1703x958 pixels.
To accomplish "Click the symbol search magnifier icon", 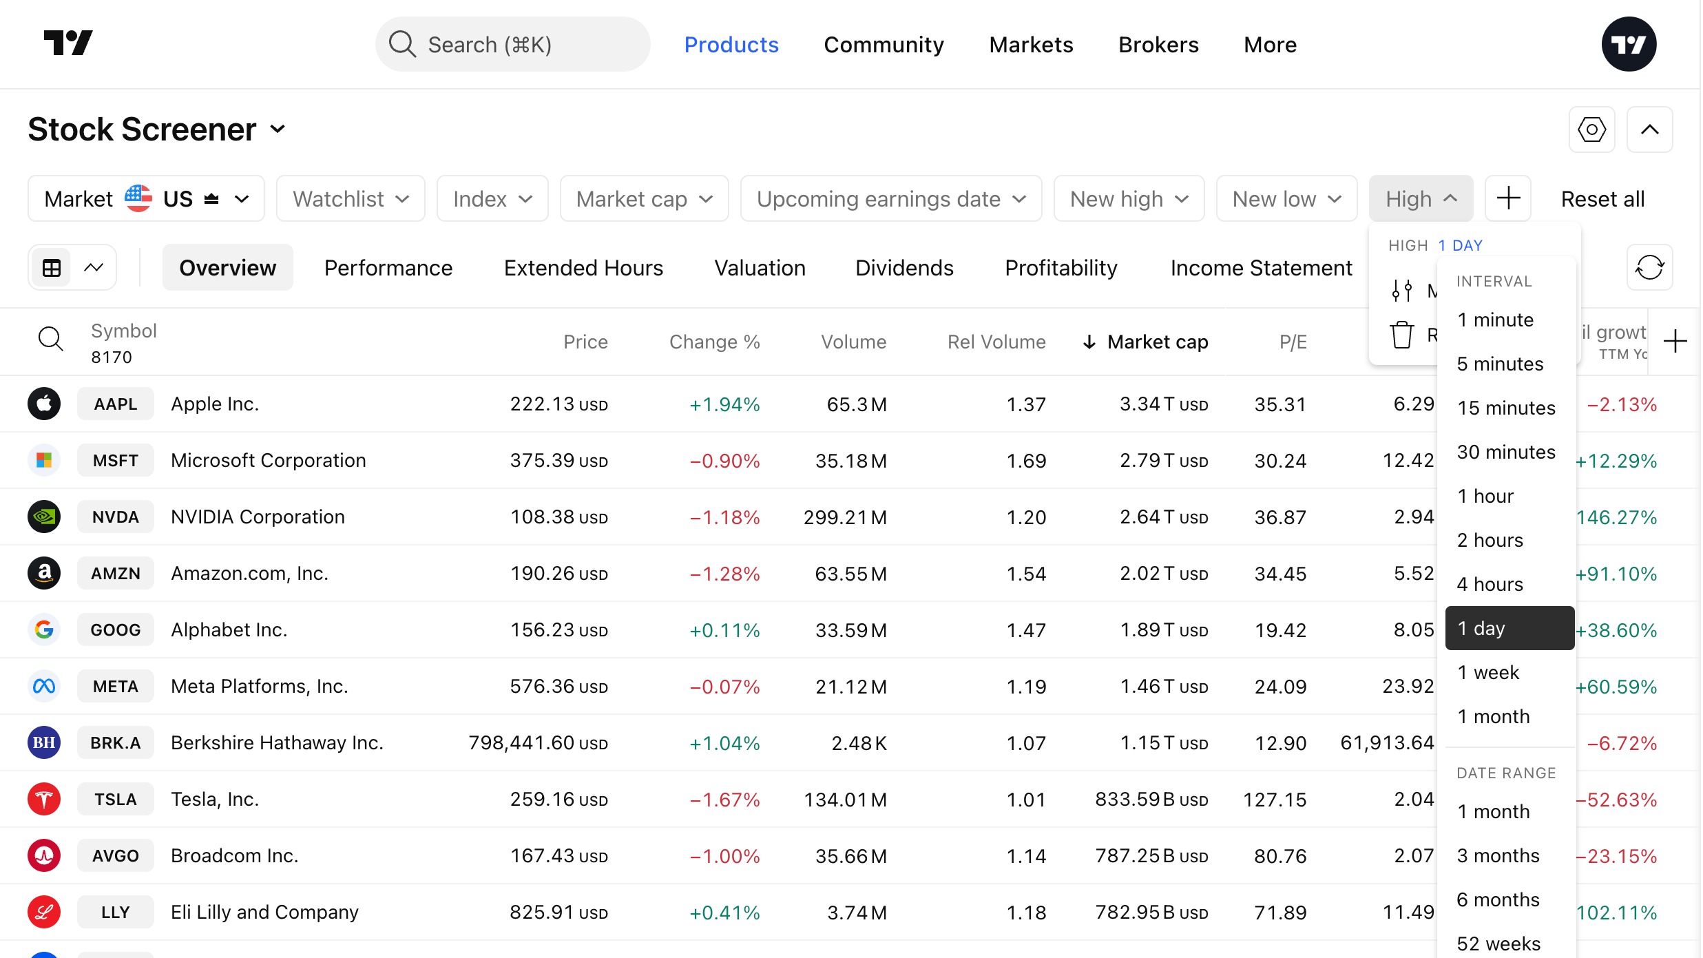I will 50,340.
